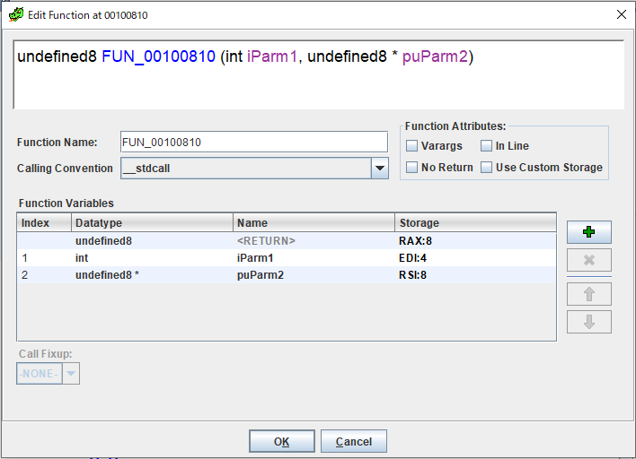Click the Function Name input field

pyautogui.click(x=254, y=142)
